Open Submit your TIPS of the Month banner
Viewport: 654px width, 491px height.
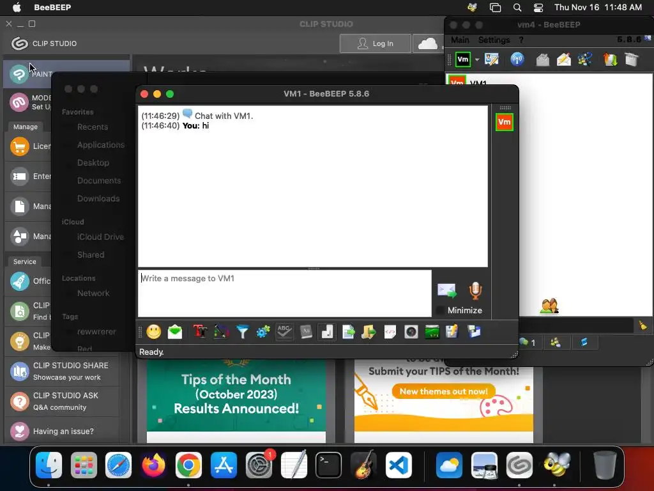(x=444, y=396)
